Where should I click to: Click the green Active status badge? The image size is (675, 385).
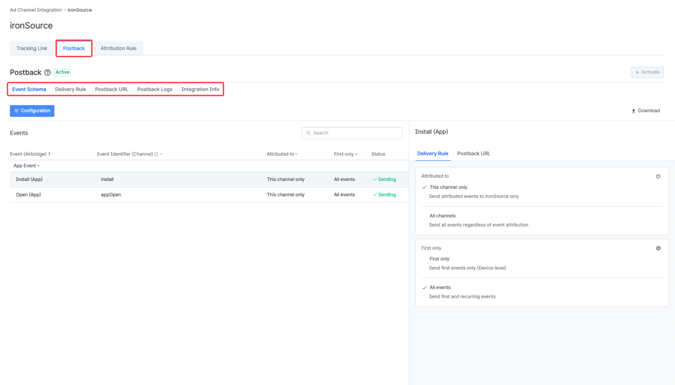coord(62,72)
